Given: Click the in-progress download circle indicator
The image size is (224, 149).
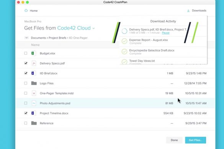Looking at the screenshot, I should [124, 31].
